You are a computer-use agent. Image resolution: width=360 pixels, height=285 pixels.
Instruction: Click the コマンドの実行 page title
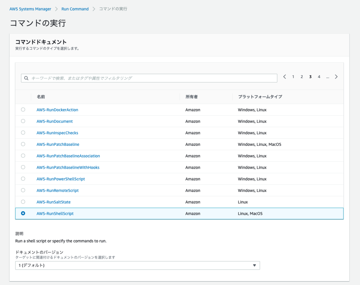pyautogui.click(x=38, y=23)
